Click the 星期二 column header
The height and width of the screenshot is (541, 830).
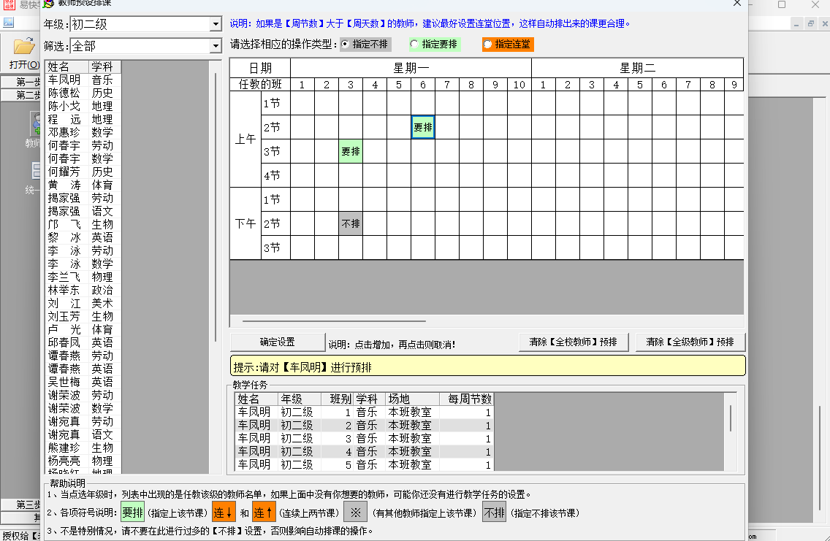[637, 68]
